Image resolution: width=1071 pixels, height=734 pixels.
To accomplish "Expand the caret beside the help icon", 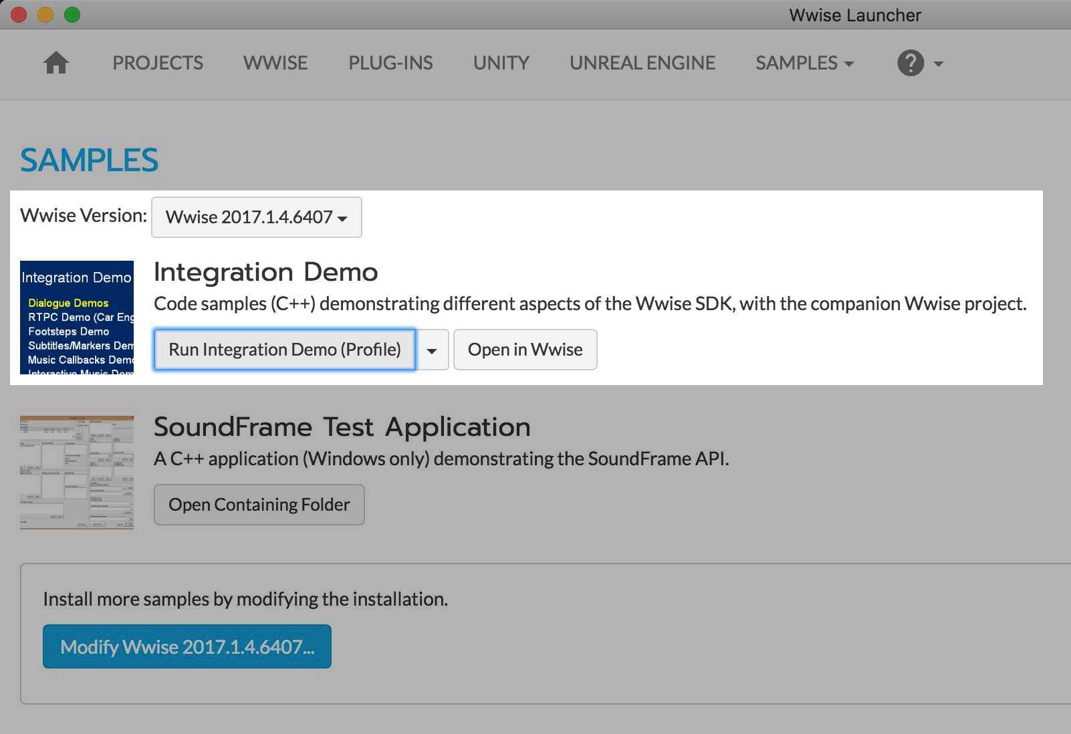I will (x=938, y=64).
